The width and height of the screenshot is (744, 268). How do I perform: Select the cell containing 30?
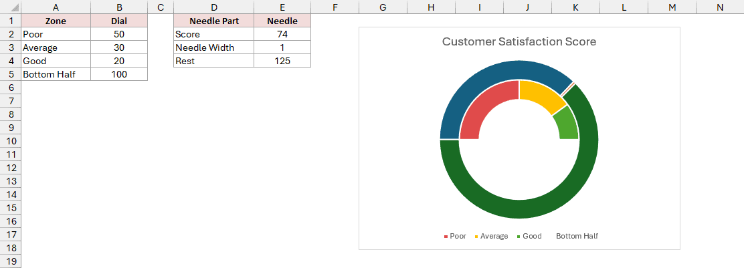119,47
